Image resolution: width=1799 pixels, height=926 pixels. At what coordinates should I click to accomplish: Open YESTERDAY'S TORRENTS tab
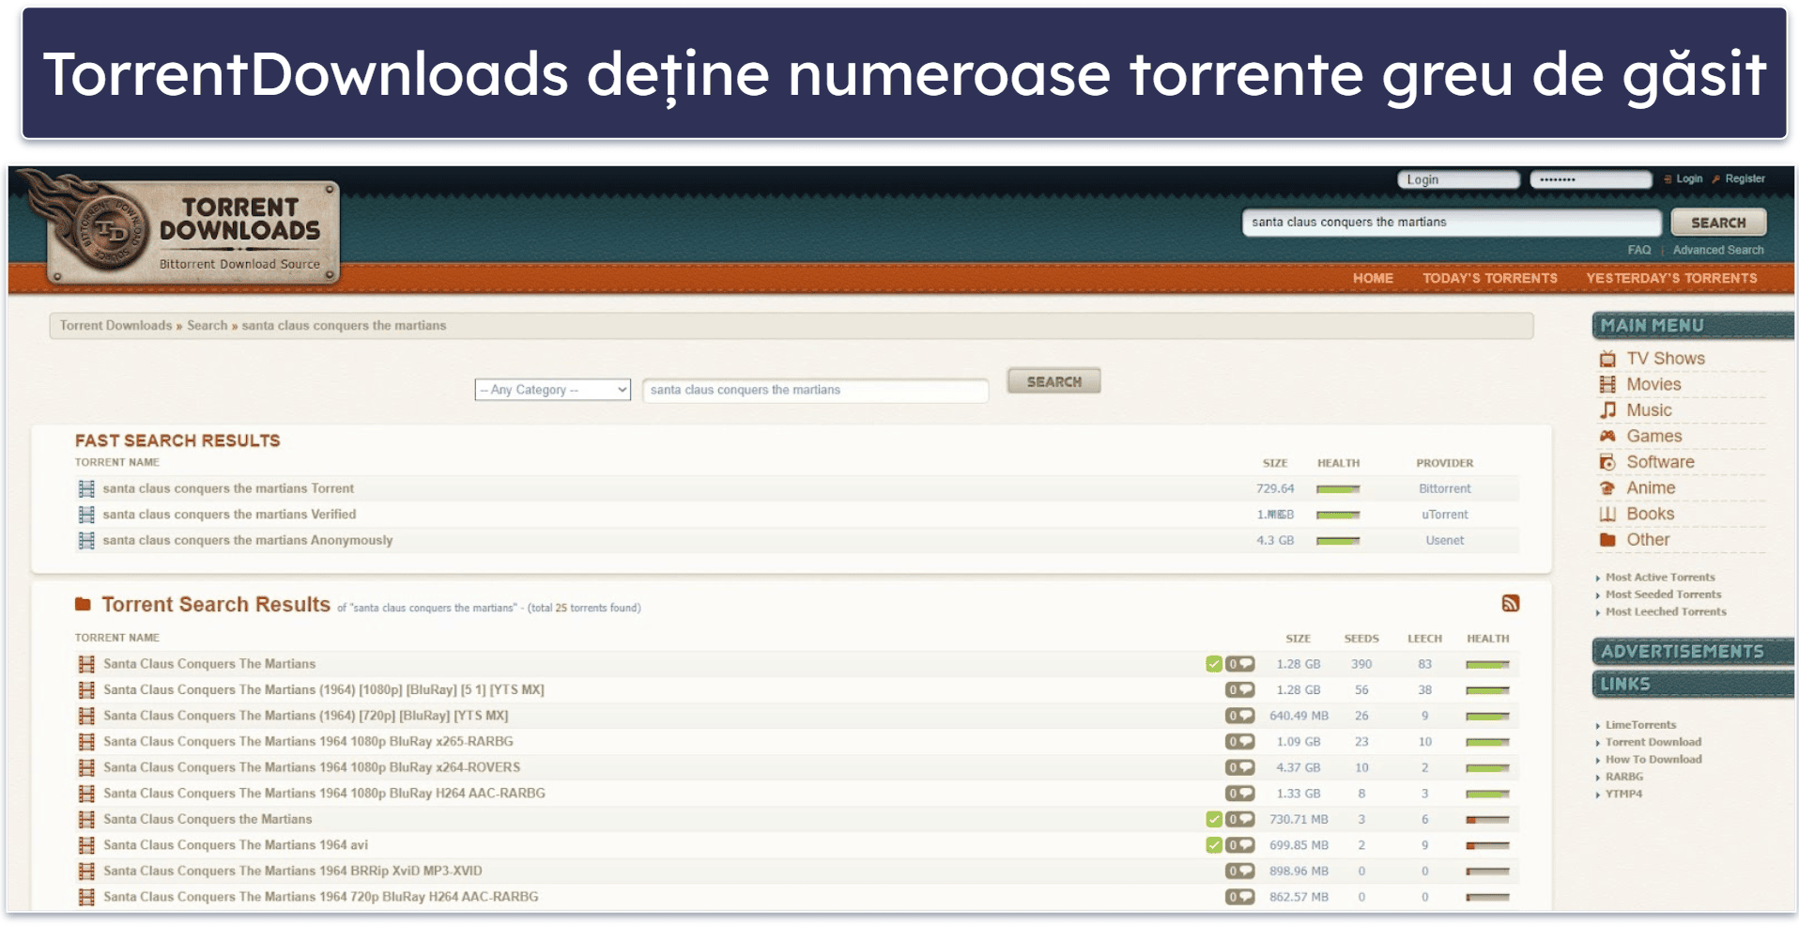click(x=1671, y=278)
